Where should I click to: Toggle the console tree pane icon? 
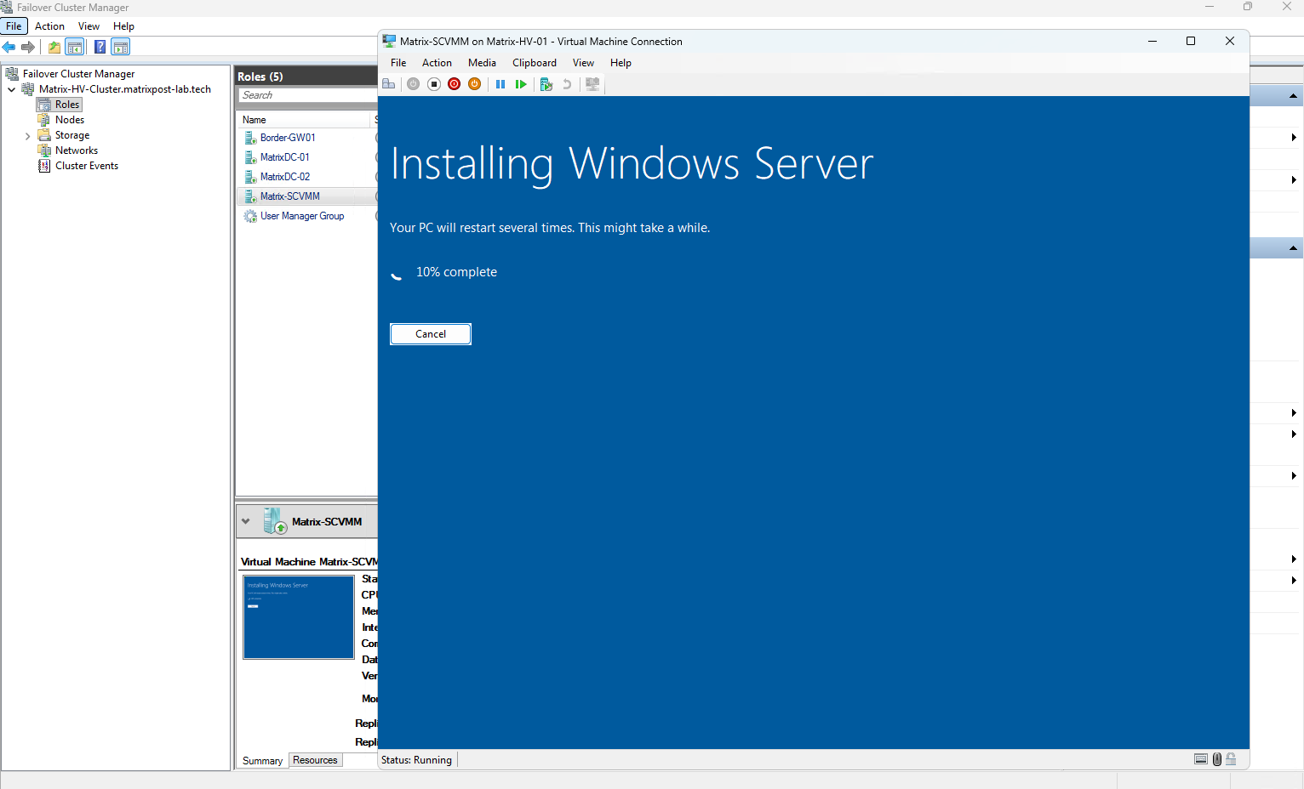point(75,47)
